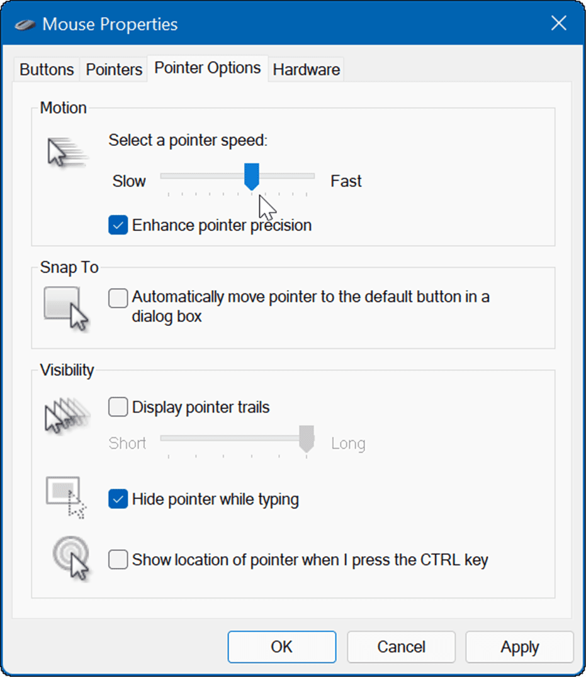The image size is (586, 677).
Task: Disable Hide pointer while typing
Action: click(118, 499)
